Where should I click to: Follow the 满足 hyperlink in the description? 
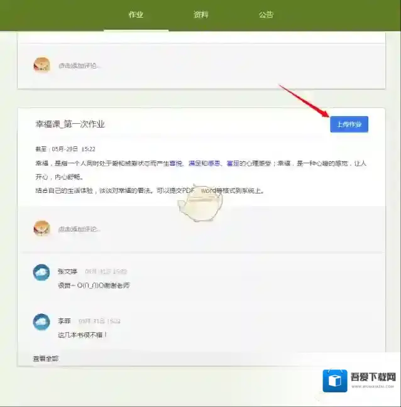pos(195,163)
